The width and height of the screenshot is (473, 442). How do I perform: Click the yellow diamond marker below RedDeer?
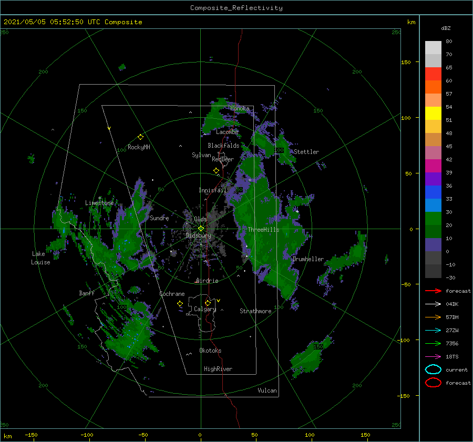[x=216, y=171]
